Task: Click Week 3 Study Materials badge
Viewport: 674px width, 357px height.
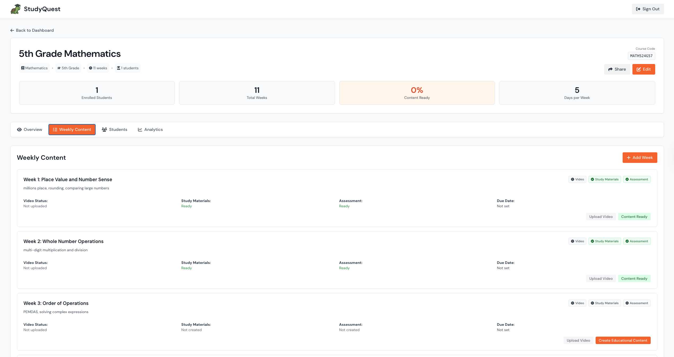Action: (604, 303)
